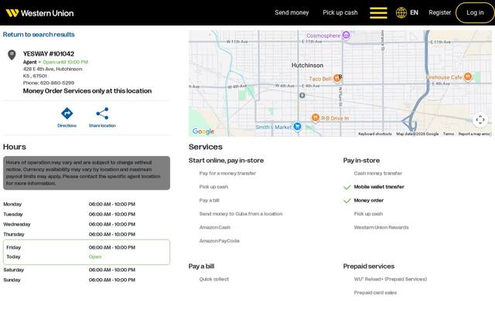This screenshot has width=495, height=309.
Task: Click the Hutchinson city label on map
Action: [307, 65]
